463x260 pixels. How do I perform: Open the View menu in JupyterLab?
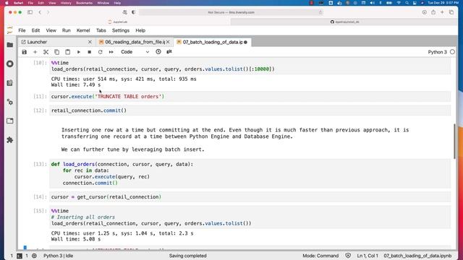[x=51, y=30]
